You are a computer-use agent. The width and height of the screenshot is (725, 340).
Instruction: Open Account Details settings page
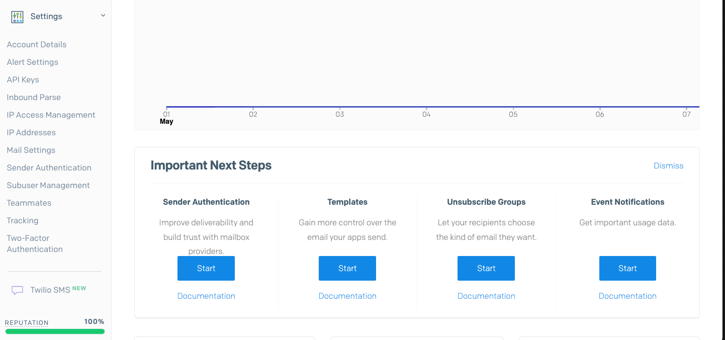(37, 44)
